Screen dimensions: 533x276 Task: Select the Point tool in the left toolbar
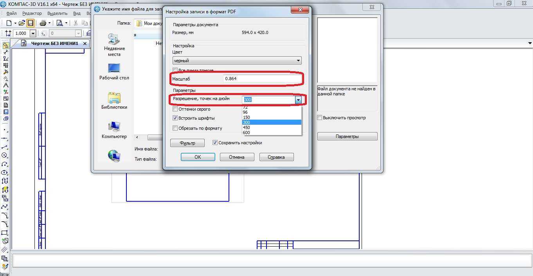(5, 129)
